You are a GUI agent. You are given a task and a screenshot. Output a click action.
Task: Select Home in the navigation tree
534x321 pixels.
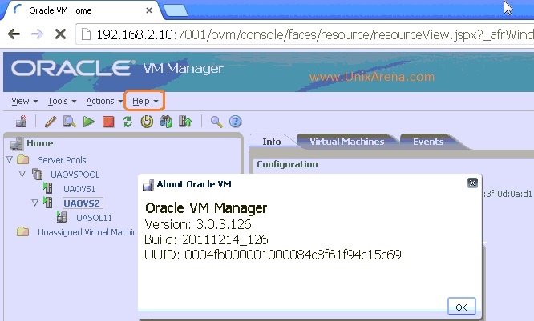[40, 143]
